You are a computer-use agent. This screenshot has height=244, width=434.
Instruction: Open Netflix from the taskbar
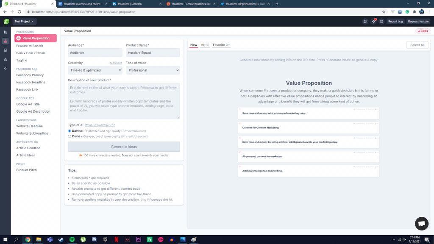pyautogui.click(x=116, y=239)
